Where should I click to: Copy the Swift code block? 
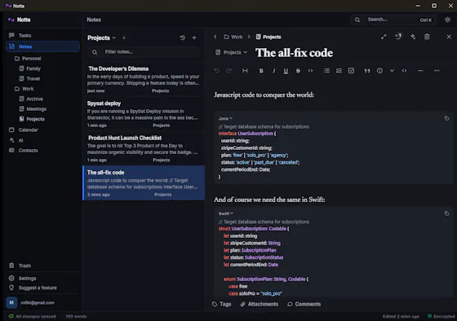tap(446, 213)
